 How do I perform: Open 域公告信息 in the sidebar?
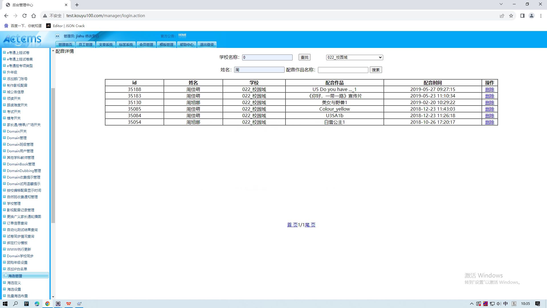point(15,92)
